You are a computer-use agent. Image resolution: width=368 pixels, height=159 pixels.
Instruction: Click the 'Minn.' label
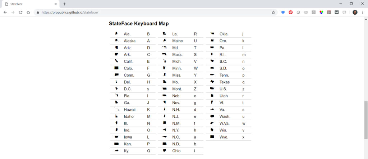(x=177, y=68)
